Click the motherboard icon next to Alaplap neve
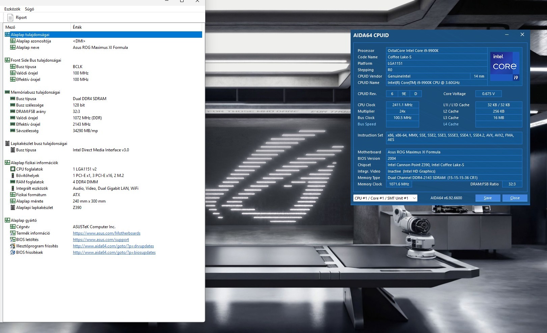This screenshot has height=333, width=547. click(x=13, y=47)
